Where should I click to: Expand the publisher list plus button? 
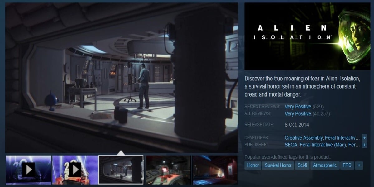365,145
